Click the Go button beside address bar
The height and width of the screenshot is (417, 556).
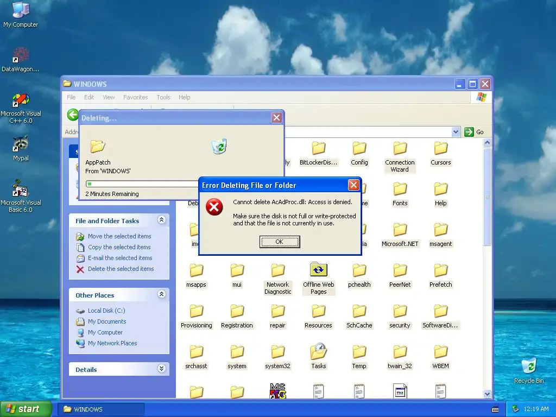(x=474, y=132)
